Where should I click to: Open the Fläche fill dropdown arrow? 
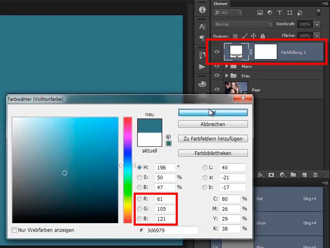point(317,36)
